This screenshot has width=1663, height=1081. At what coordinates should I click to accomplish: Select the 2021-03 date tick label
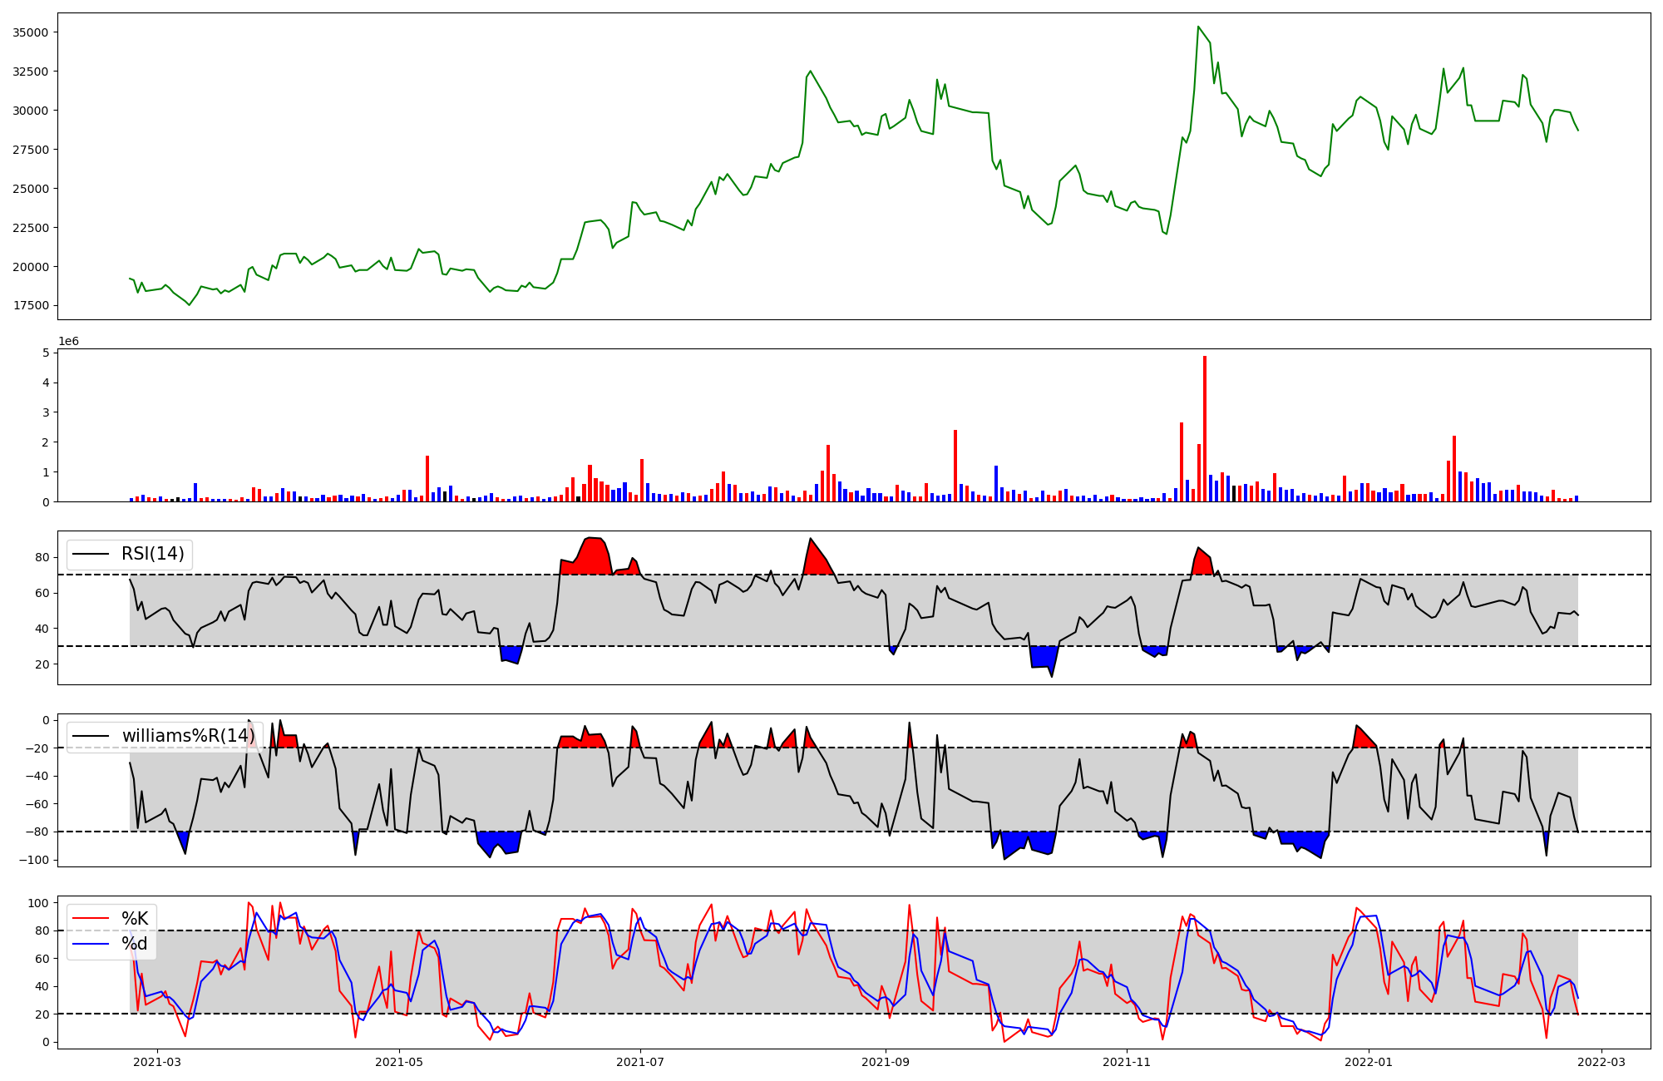tap(157, 1062)
